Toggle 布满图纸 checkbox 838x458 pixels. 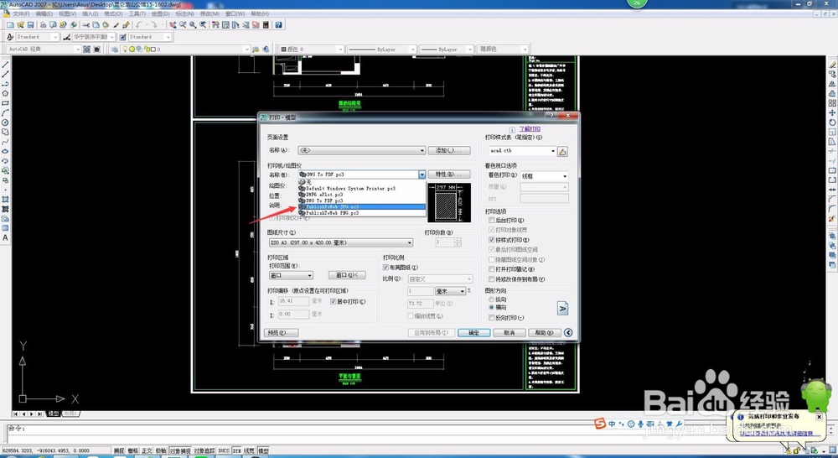point(385,268)
